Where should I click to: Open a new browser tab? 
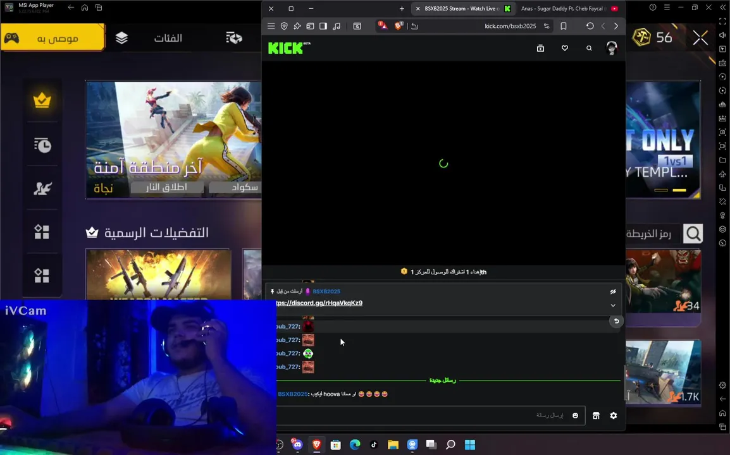pyautogui.click(x=402, y=8)
